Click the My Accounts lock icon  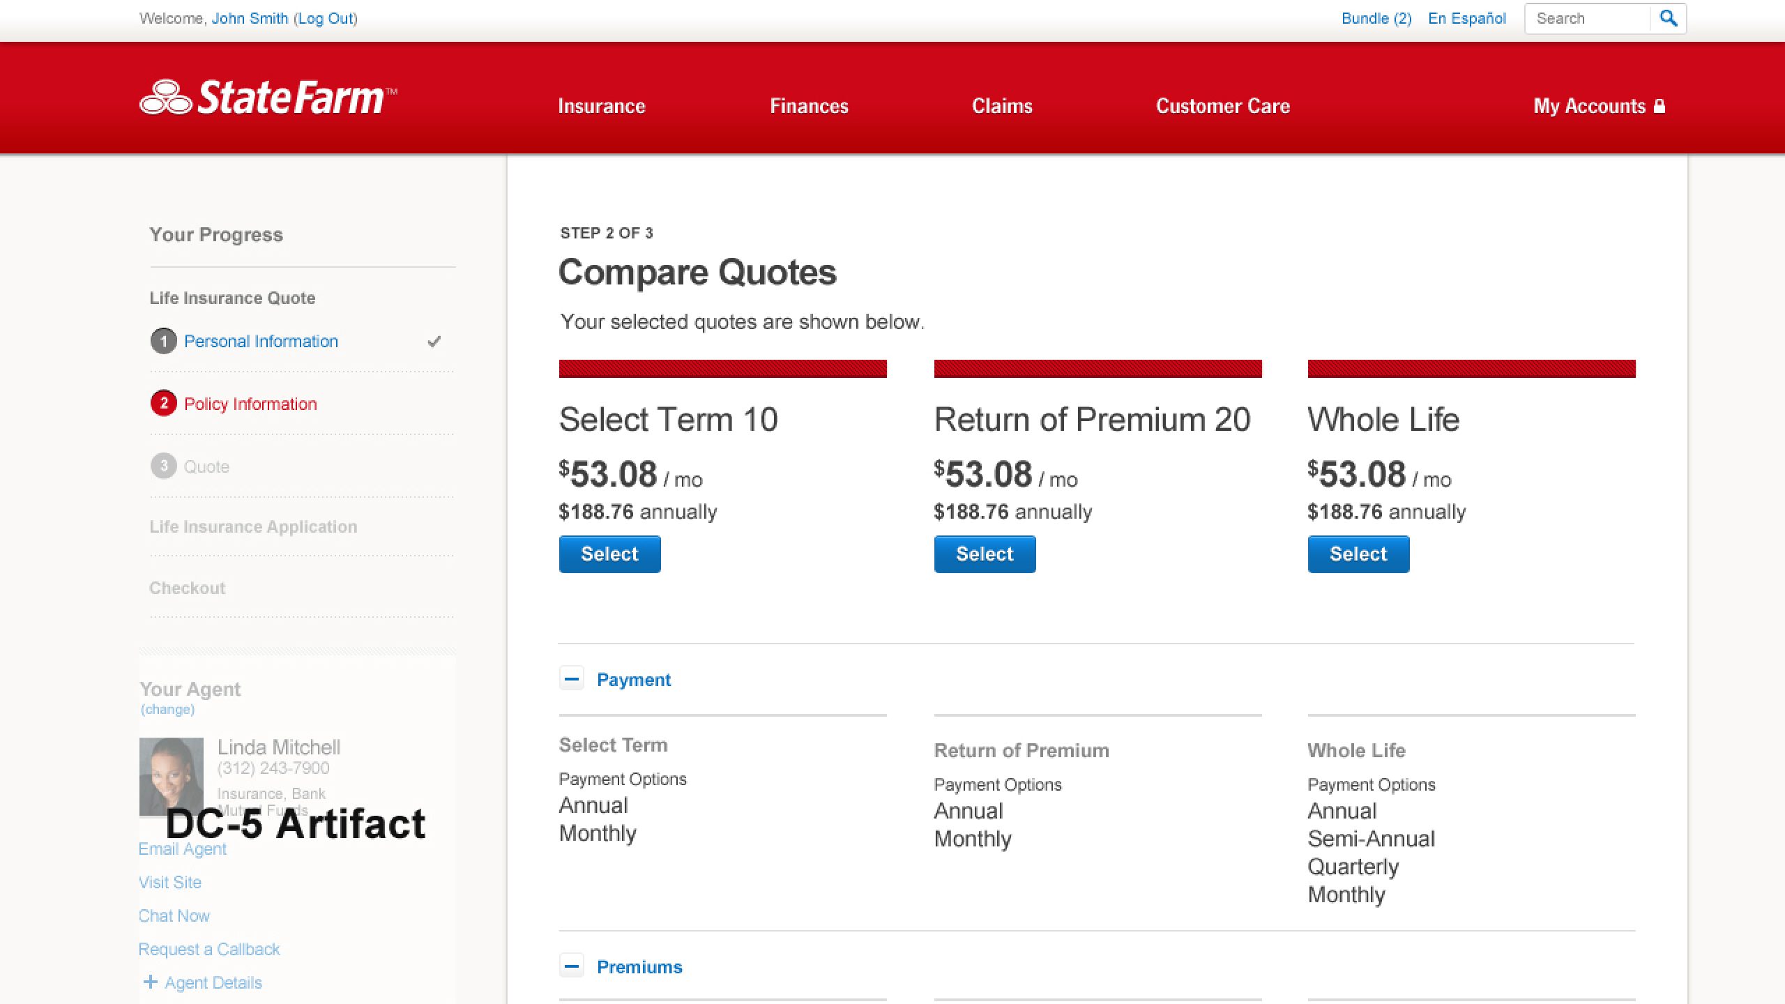point(1660,106)
